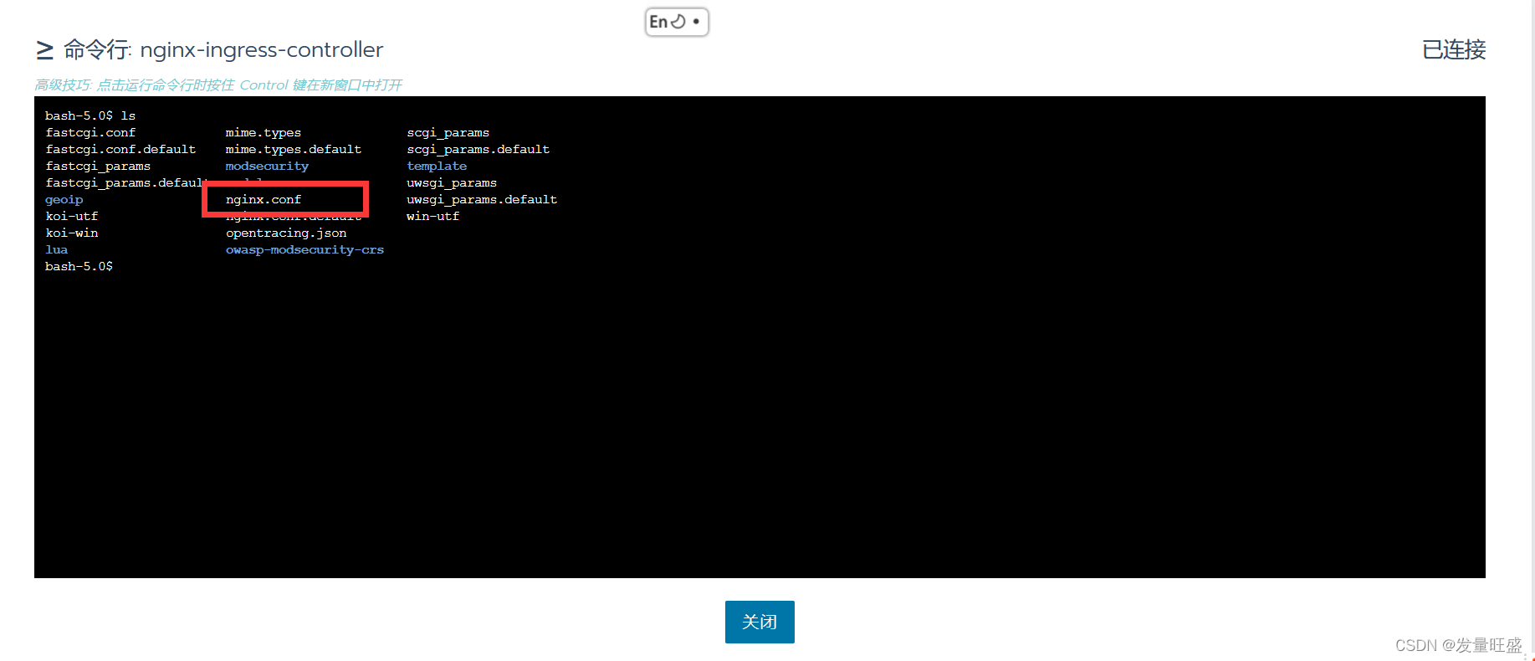Click the 已连接 connection status text

click(1454, 50)
